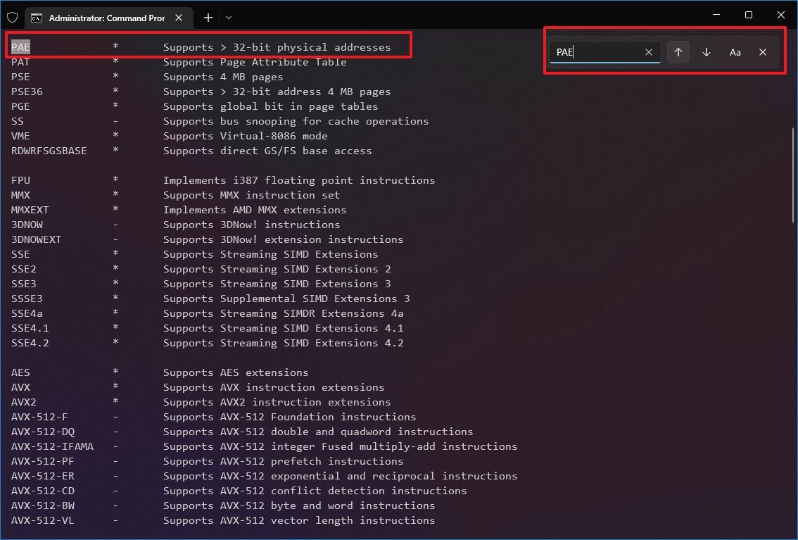The height and width of the screenshot is (540, 798).
Task: Click the RDWRFSGSBASE entry text
Action: tap(49, 150)
